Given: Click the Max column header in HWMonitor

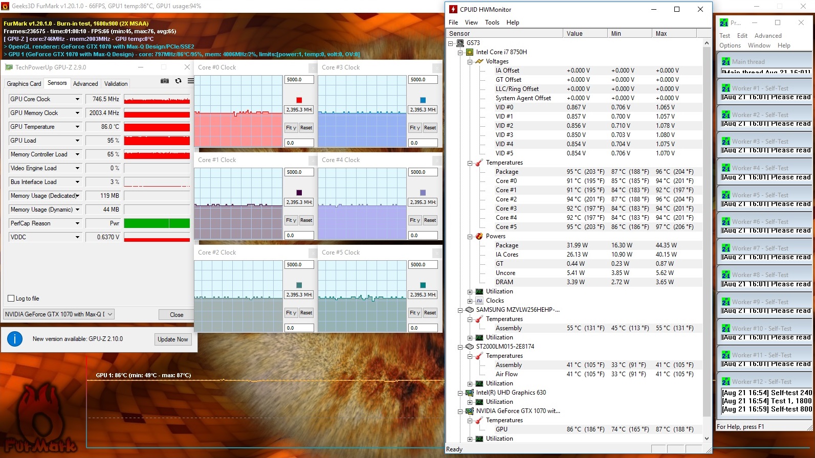Looking at the screenshot, I should [x=674, y=34].
